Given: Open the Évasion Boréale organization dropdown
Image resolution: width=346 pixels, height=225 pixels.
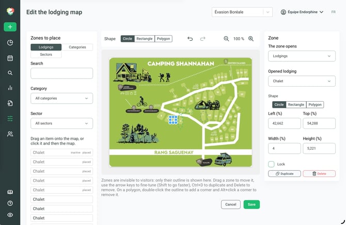Looking at the screenshot, I should (242, 12).
